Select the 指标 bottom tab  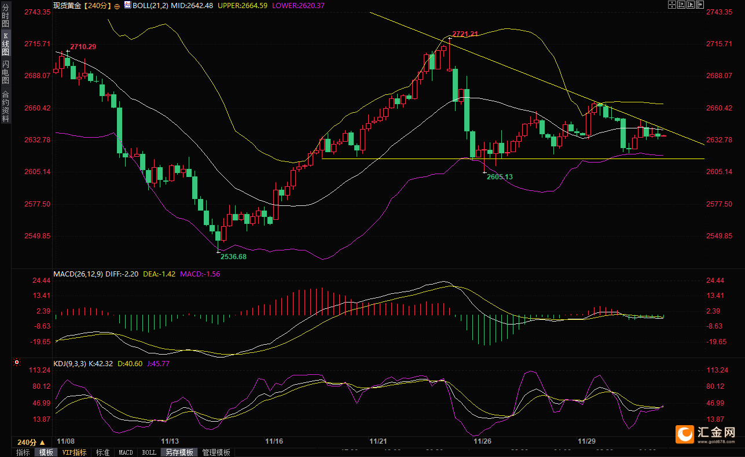(x=23, y=452)
